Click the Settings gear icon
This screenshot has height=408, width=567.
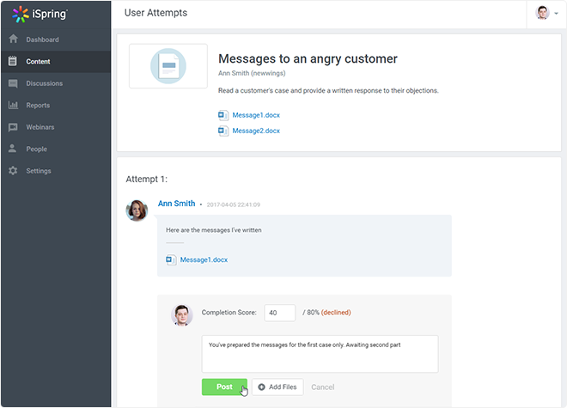click(x=13, y=171)
